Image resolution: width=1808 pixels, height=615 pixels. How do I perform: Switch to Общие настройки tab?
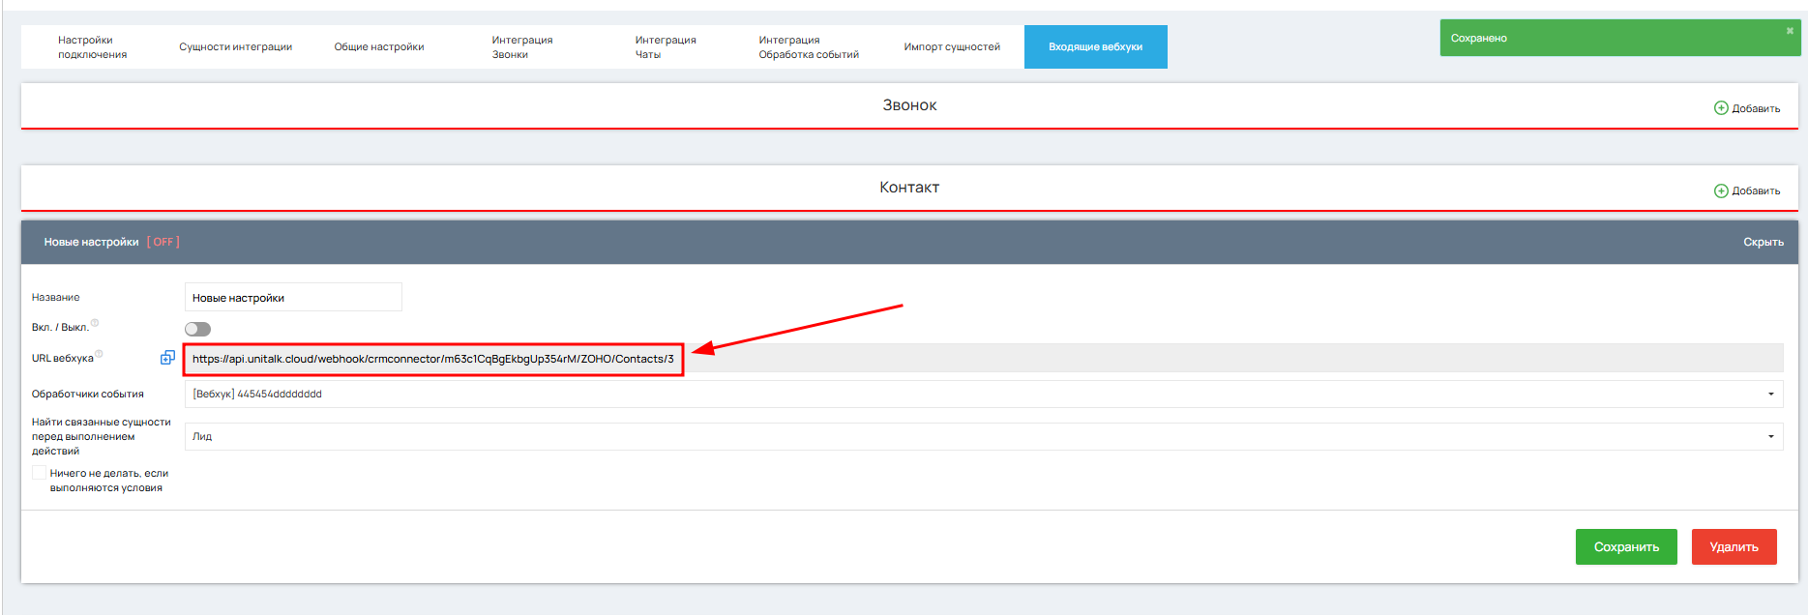379,46
